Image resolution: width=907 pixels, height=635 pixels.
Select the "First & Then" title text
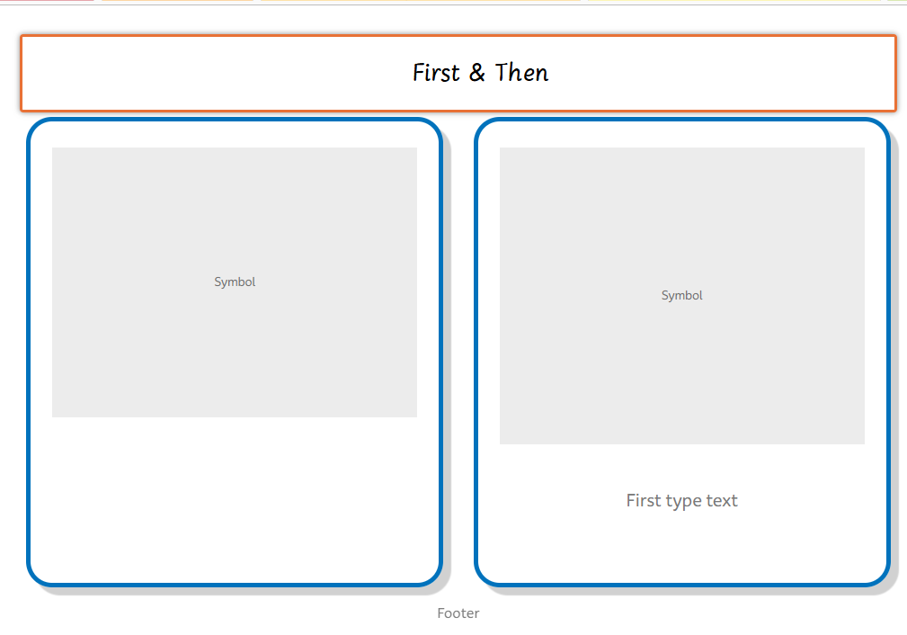coord(480,73)
